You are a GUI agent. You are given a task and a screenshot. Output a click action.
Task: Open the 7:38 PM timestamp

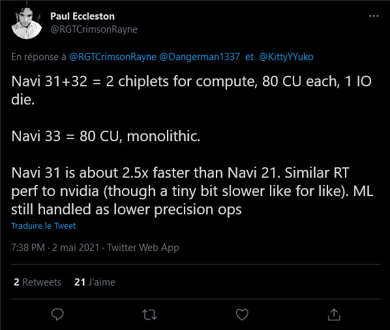pos(28,248)
